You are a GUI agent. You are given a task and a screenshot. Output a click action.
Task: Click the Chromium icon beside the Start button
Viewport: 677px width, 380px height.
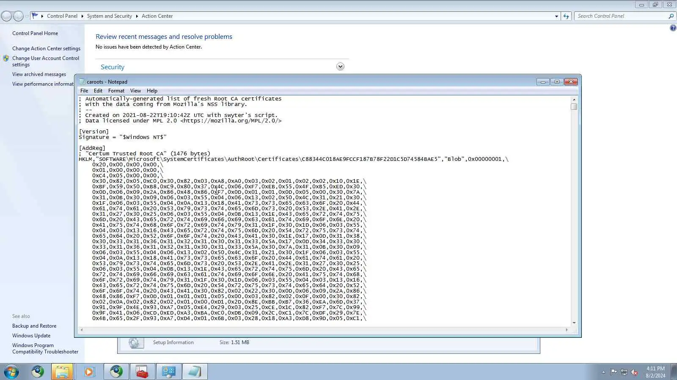coord(38,372)
